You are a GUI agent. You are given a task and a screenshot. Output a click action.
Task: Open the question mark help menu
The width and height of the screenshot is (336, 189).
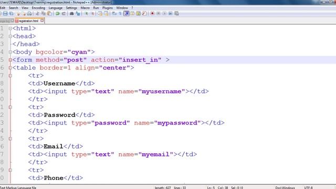click(x=132, y=8)
